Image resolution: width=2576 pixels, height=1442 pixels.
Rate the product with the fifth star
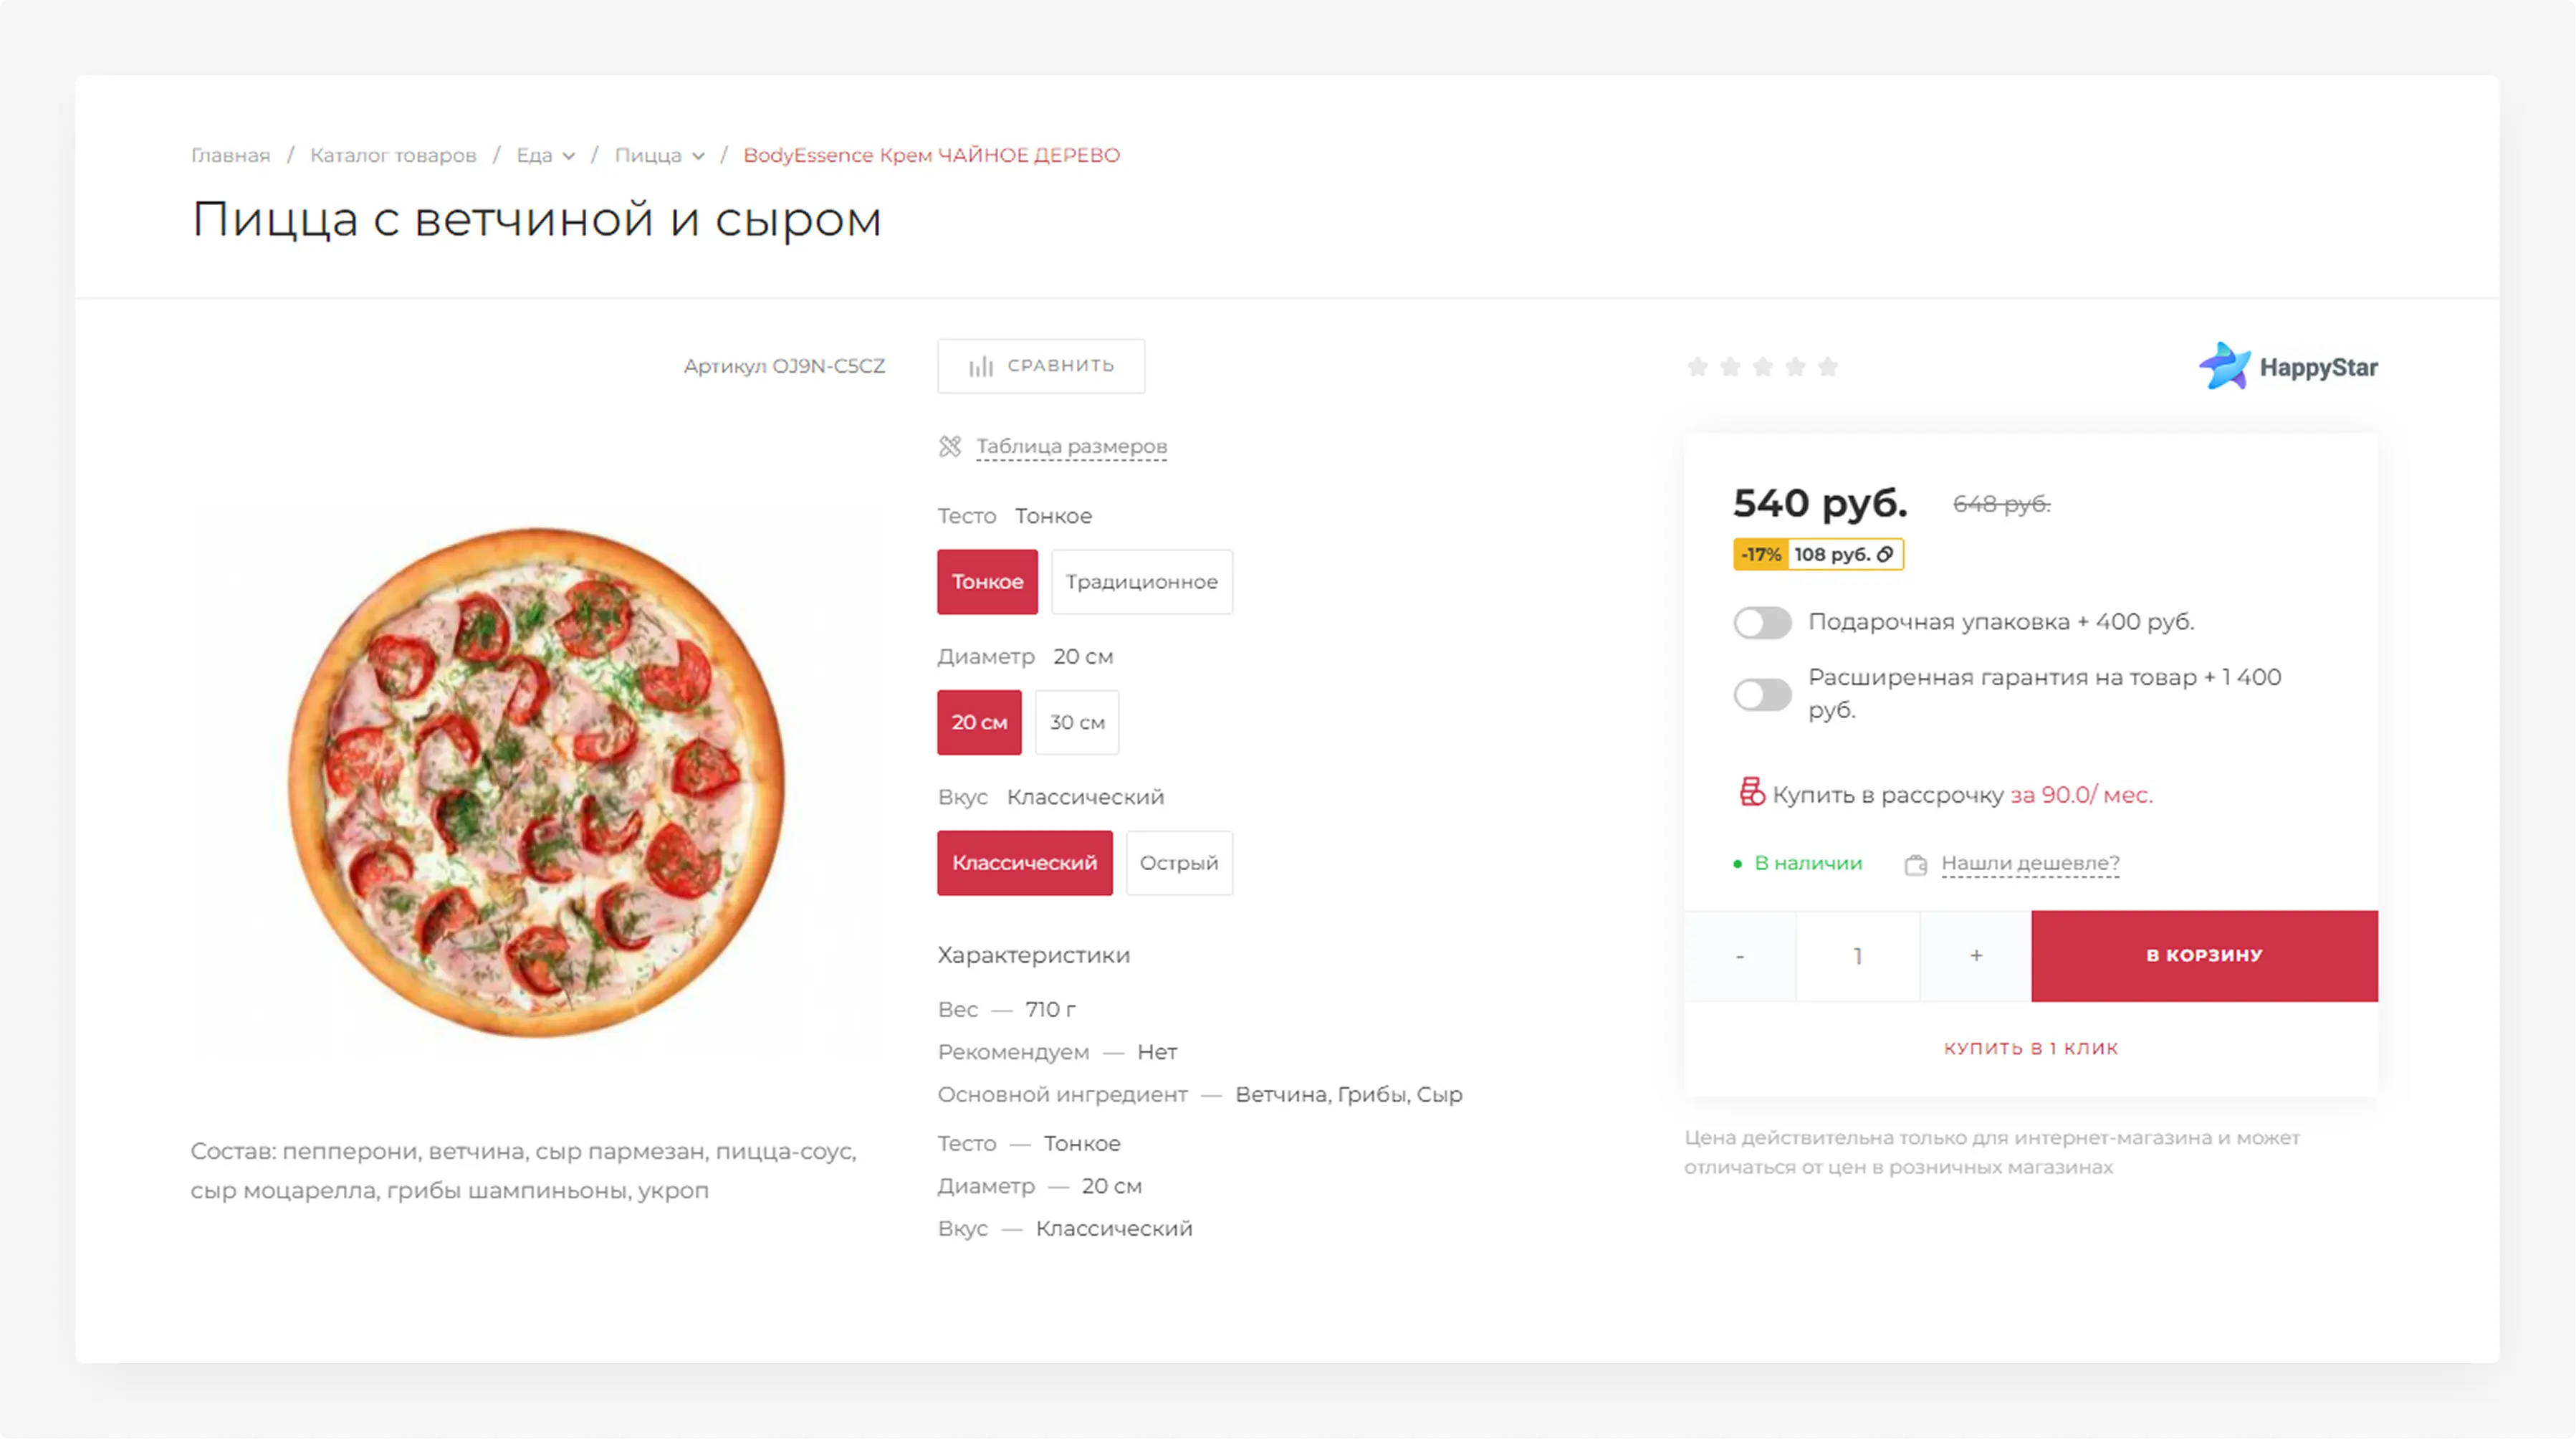click(x=1828, y=367)
